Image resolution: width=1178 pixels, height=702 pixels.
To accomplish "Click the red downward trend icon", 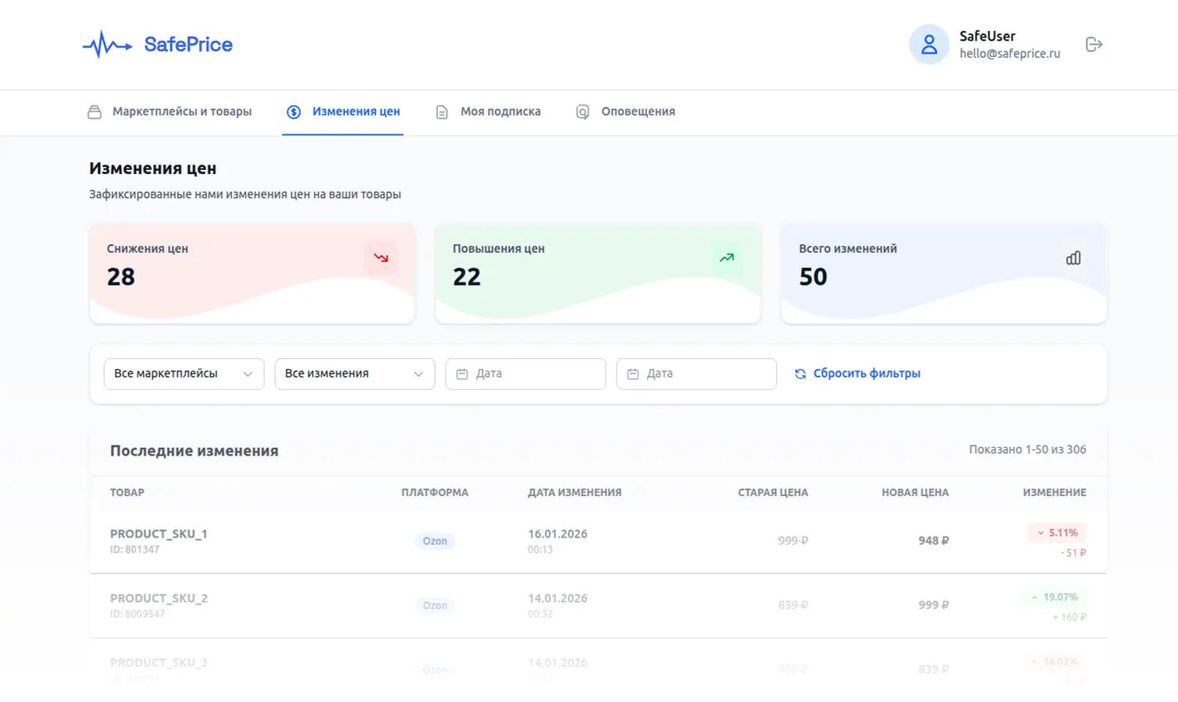I will pos(381,258).
